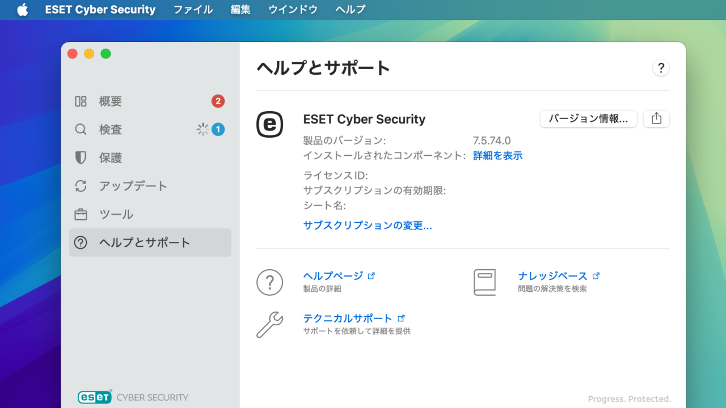Click the yellow minimize window button

89,54
